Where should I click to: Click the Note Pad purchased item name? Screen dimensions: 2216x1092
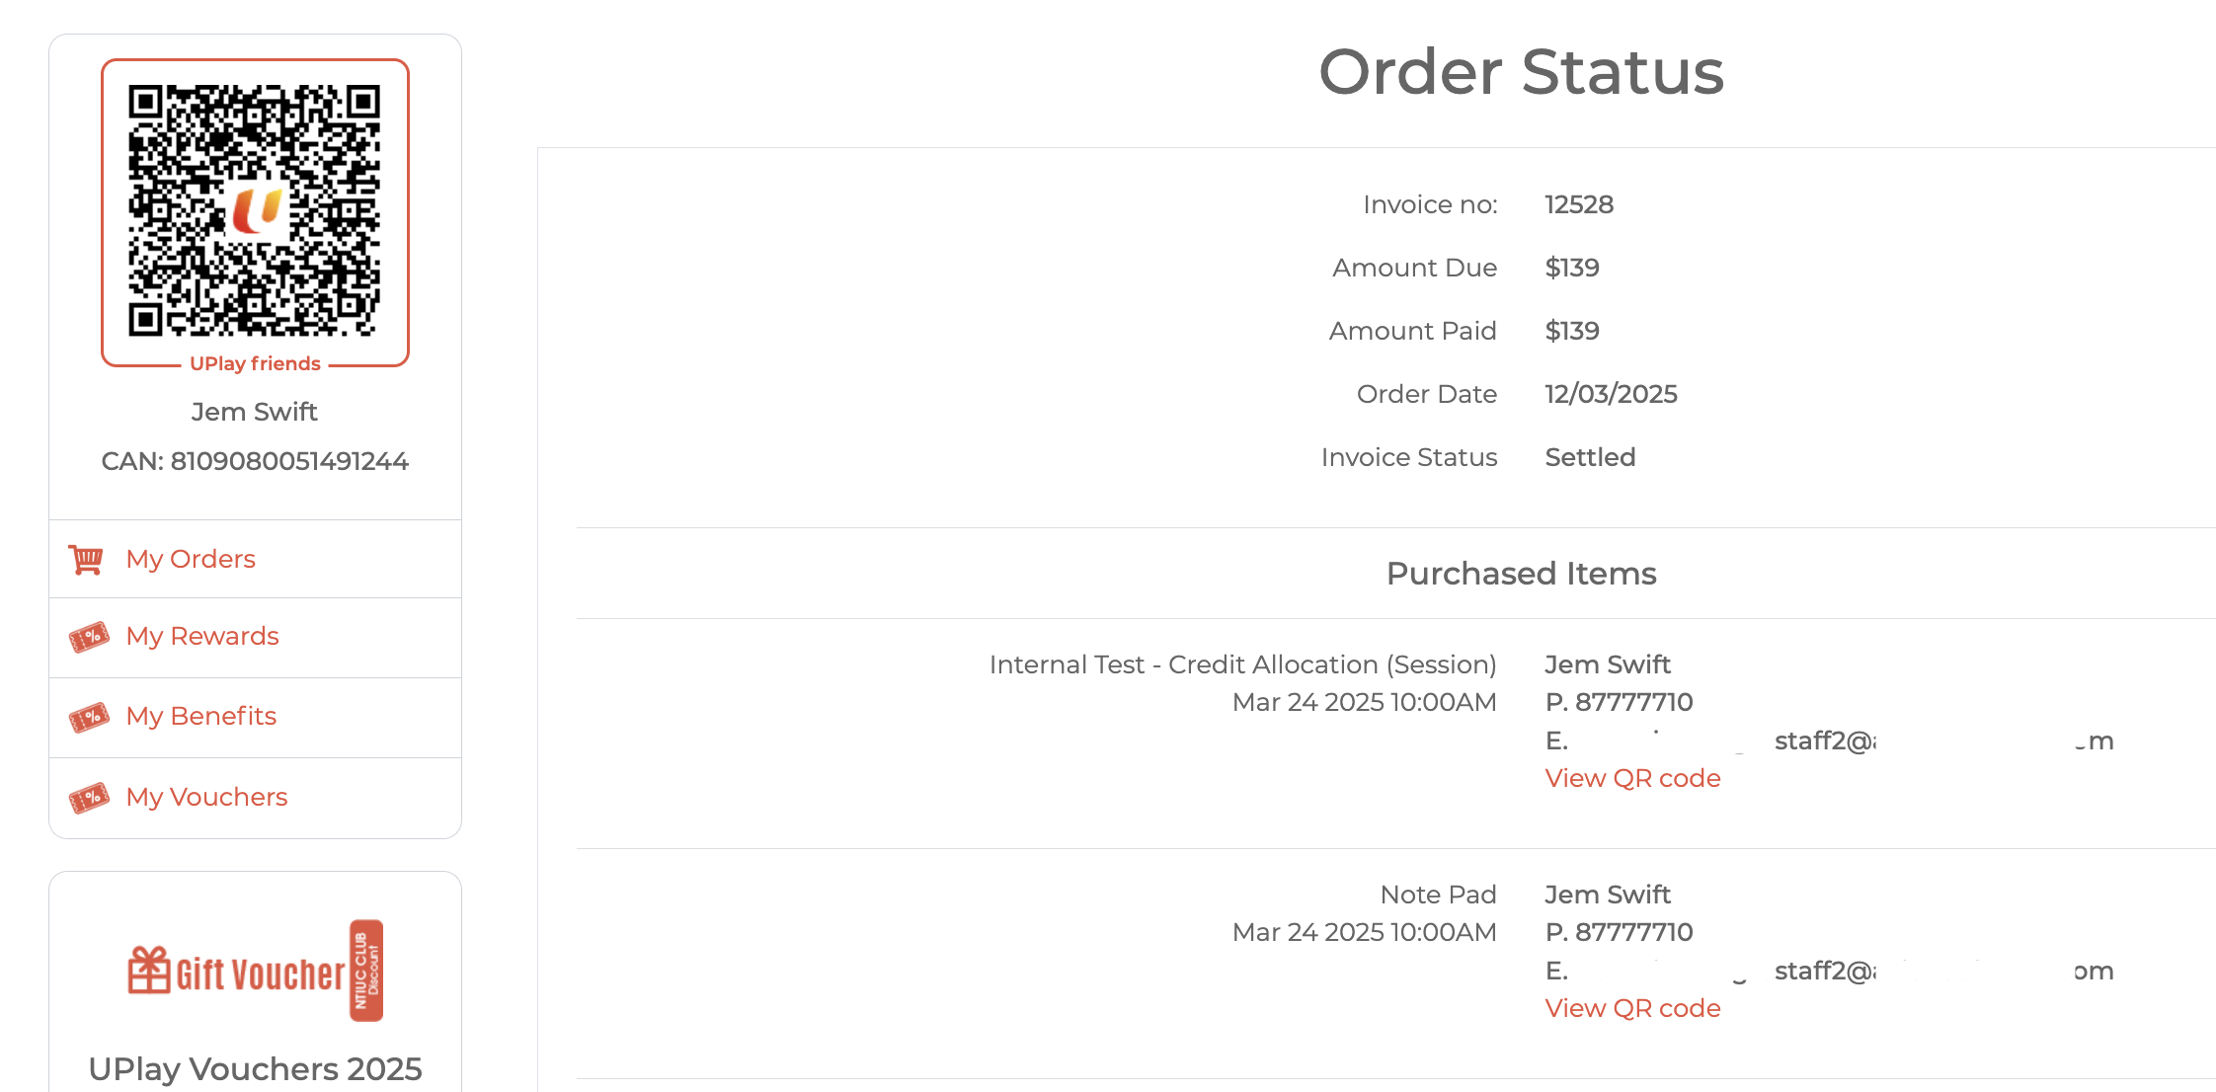pyautogui.click(x=1438, y=895)
